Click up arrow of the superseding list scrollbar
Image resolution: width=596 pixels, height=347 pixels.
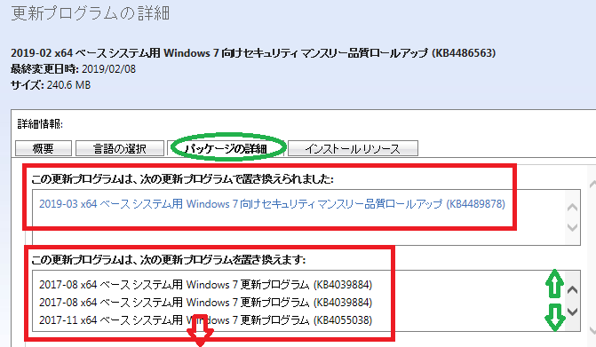tap(572, 208)
